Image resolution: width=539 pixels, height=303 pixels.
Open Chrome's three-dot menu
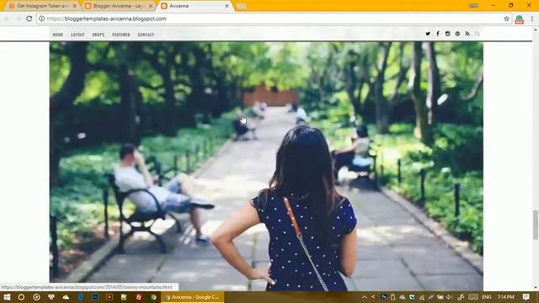click(x=531, y=19)
